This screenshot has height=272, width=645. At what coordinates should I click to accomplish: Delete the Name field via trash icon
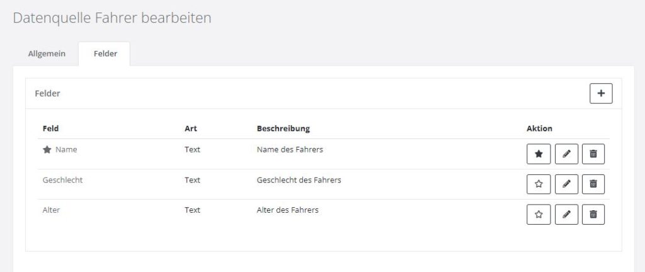point(593,154)
